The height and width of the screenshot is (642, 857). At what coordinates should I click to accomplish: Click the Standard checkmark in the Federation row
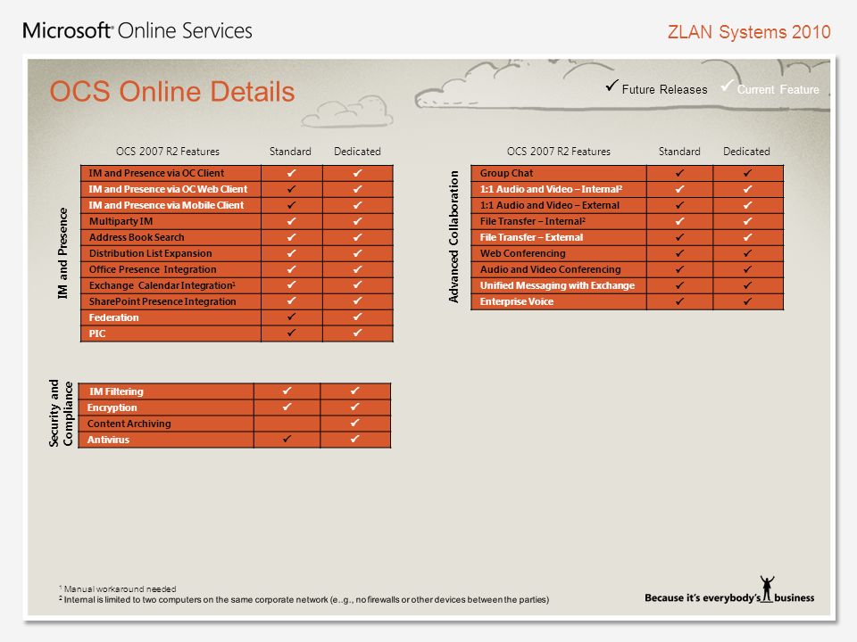coord(291,317)
